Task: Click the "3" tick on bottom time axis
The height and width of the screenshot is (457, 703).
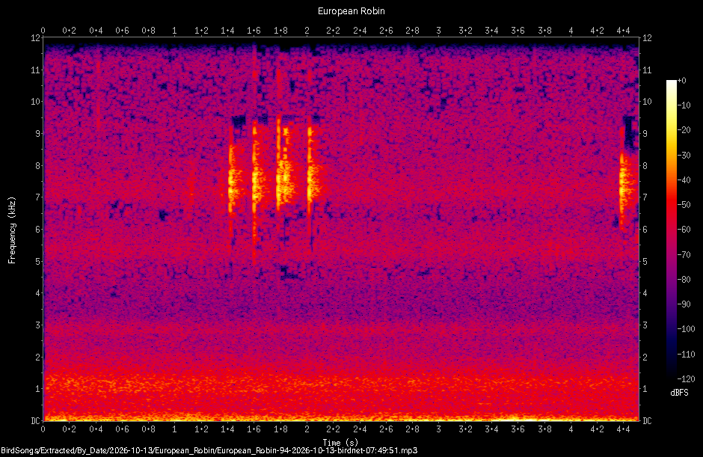Action: pos(438,429)
